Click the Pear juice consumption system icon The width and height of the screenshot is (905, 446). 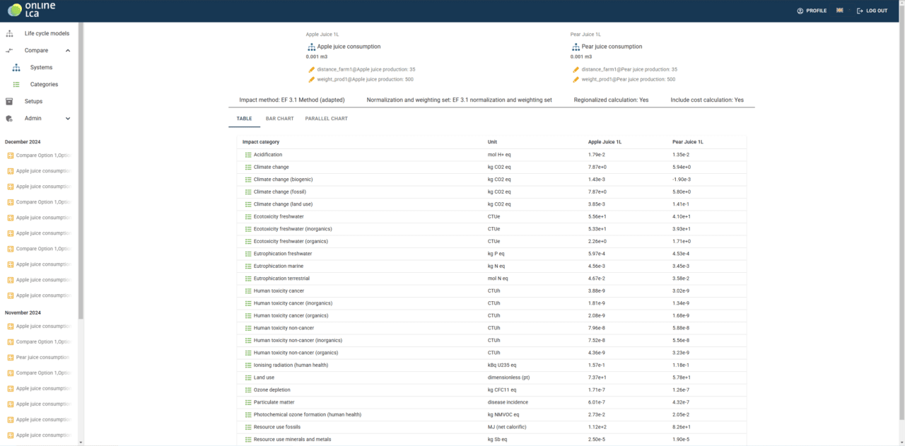click(x=576, y=47)
